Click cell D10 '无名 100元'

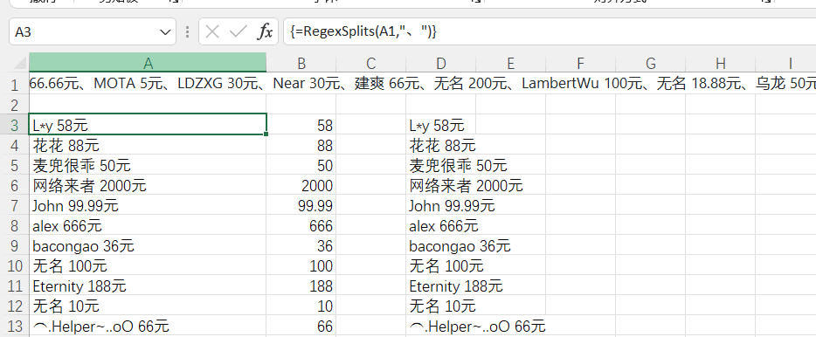[x=441, y=265]
